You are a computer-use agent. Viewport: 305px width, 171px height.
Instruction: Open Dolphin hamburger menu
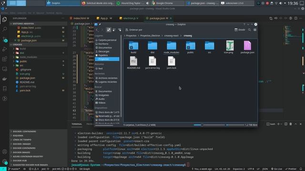pyautogui.click(x=255, y=30)
